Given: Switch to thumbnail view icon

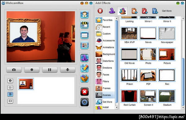Looking at the screenshot, I should (10, 94).
